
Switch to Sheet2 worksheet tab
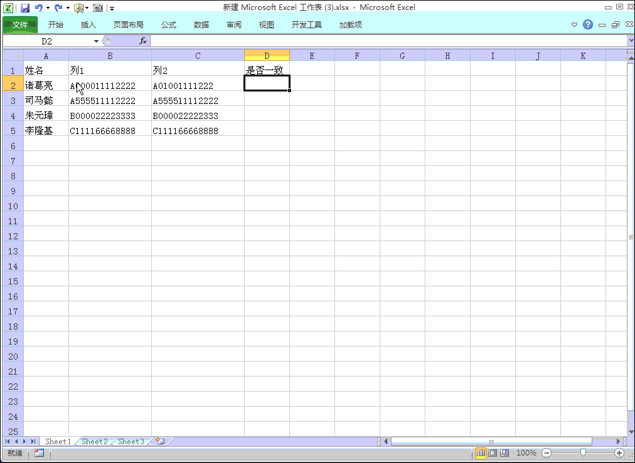tap(95, 442)
